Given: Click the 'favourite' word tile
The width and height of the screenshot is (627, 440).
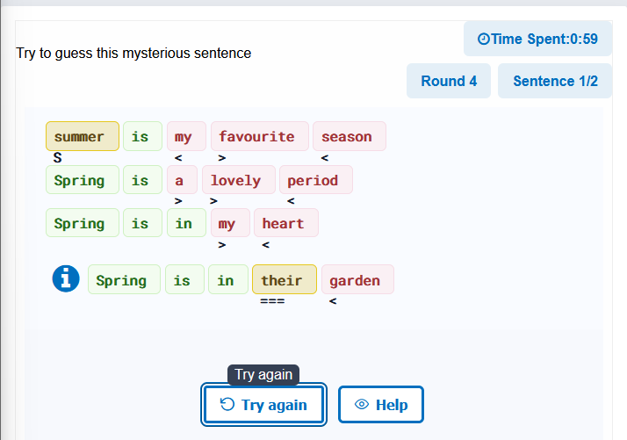Looking at the screenshot, I should tap(260, 136).
